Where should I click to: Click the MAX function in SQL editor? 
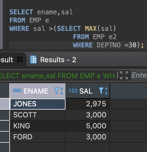click(91, 28)
